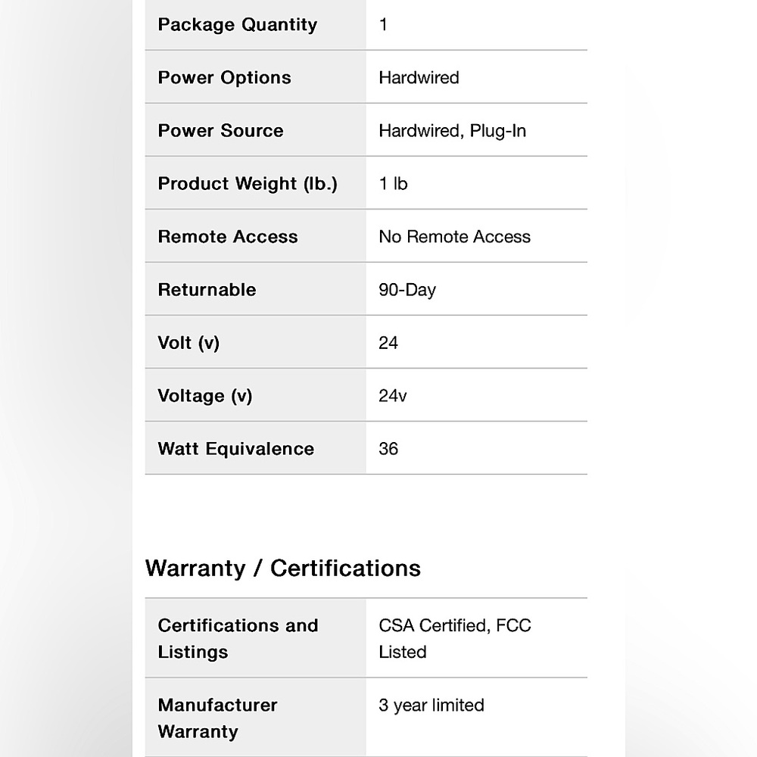
Task: Click the Volt (v) label
Action: (x=188, y=343)
